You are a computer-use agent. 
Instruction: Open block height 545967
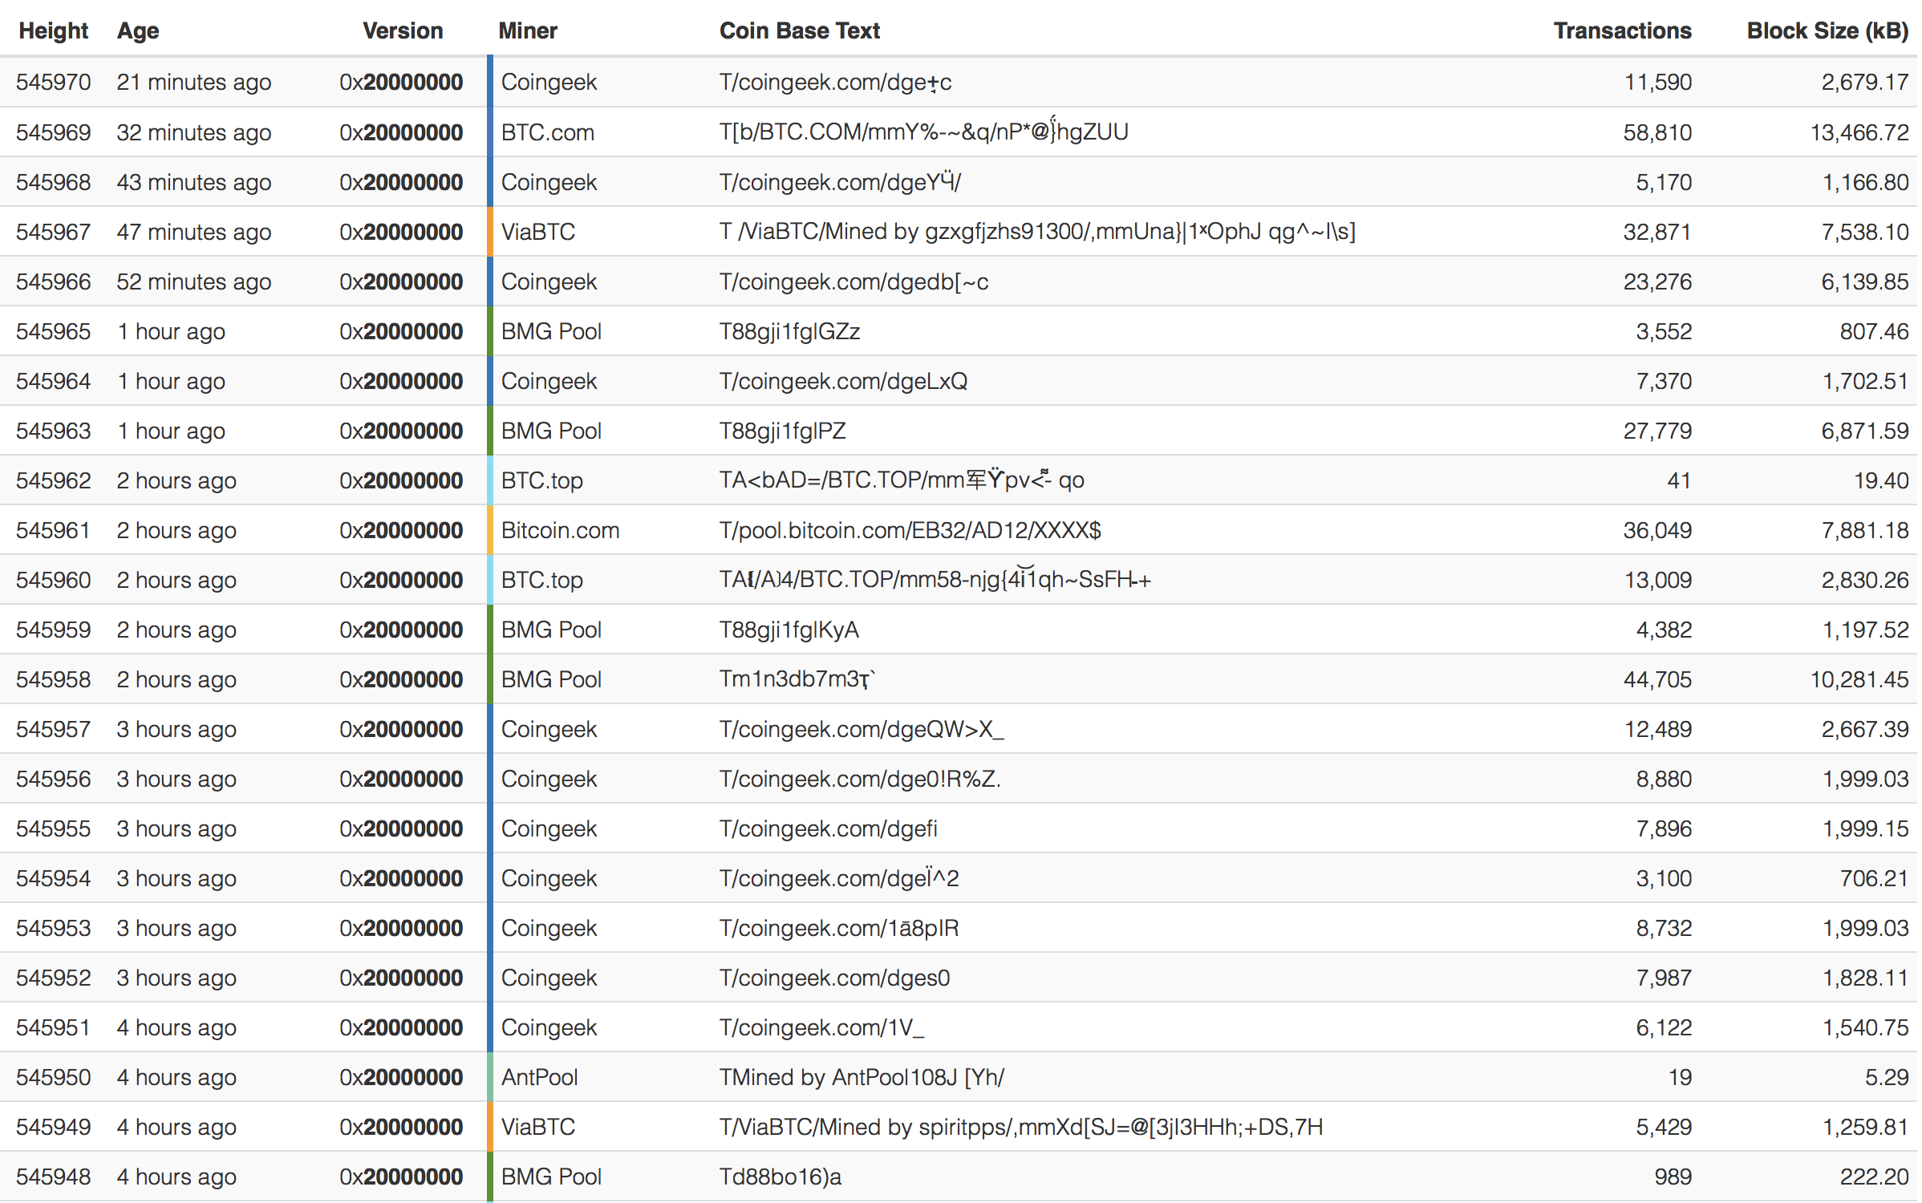coord(53,232)
